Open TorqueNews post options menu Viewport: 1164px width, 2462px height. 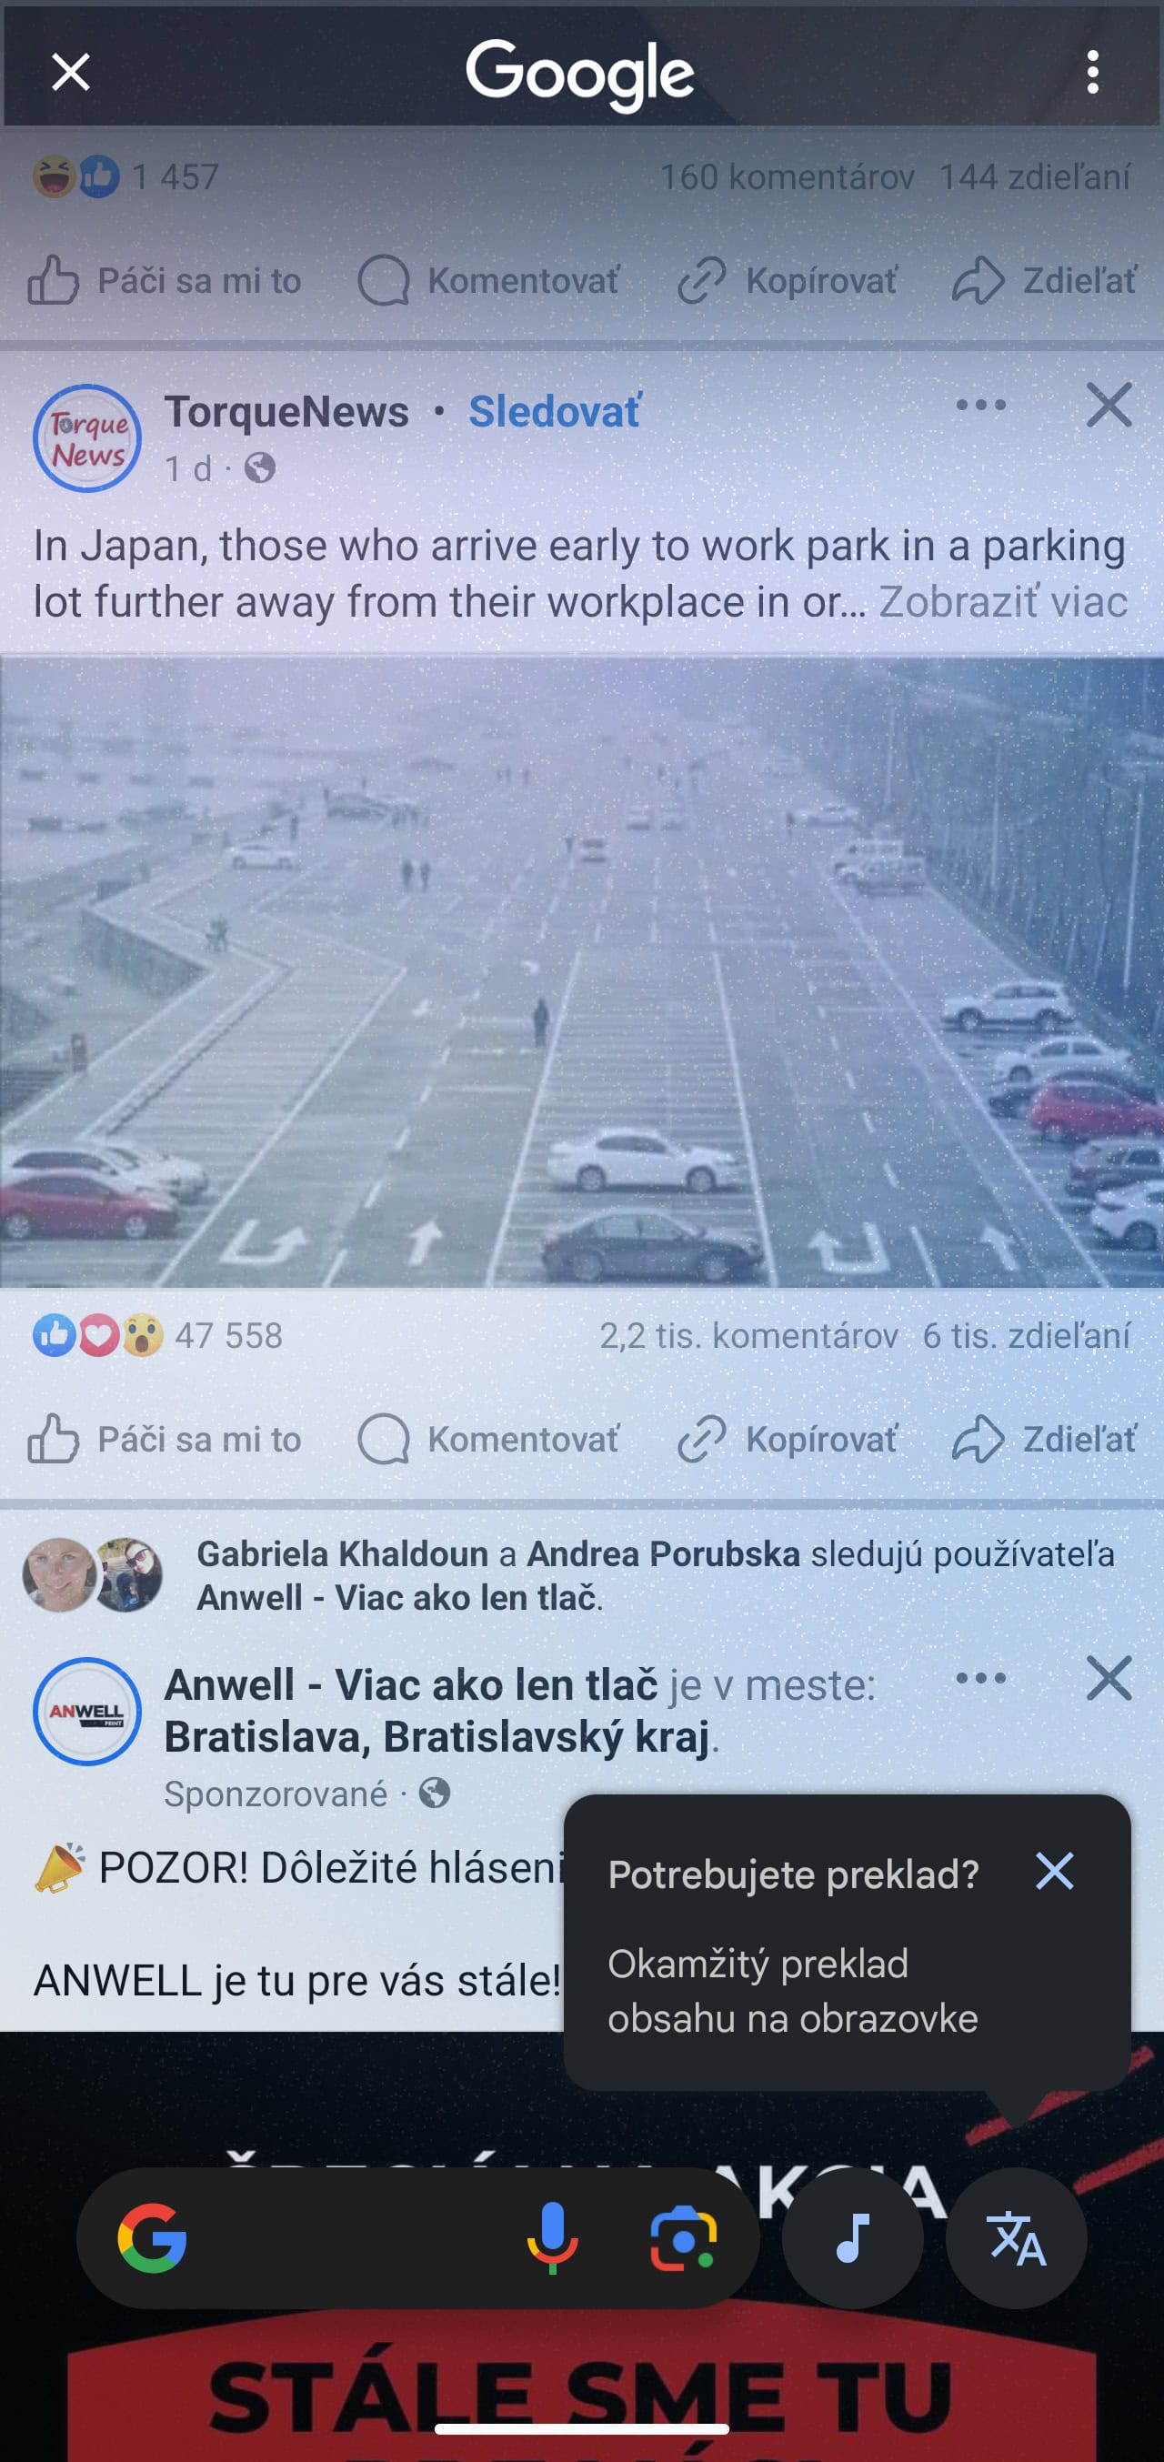(980, 406)
